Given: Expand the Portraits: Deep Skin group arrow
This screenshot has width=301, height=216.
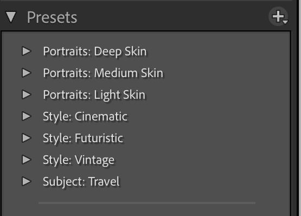Looking at the screenshot, I should tap(27, 51).
